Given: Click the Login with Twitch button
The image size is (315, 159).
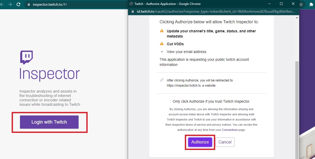Looking at the screenshot, I should click(49, 122).
